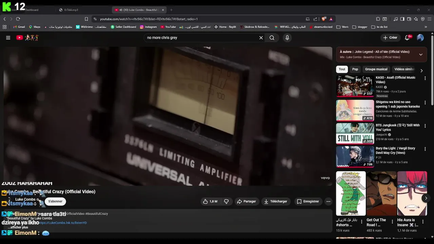This screenshot has height=244, width=434.
Task: Select the Tout filter chip
Action: (342, 69)
